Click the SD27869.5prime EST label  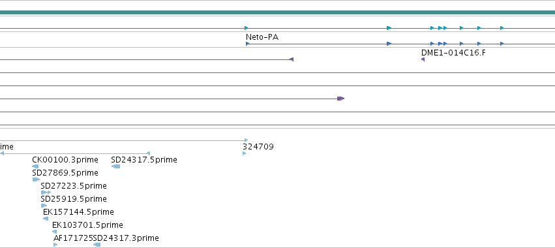click(65, 173)
